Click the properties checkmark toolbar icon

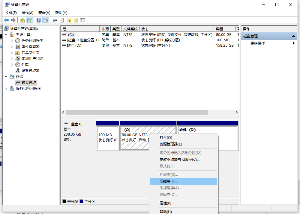[x=62, y=20]
